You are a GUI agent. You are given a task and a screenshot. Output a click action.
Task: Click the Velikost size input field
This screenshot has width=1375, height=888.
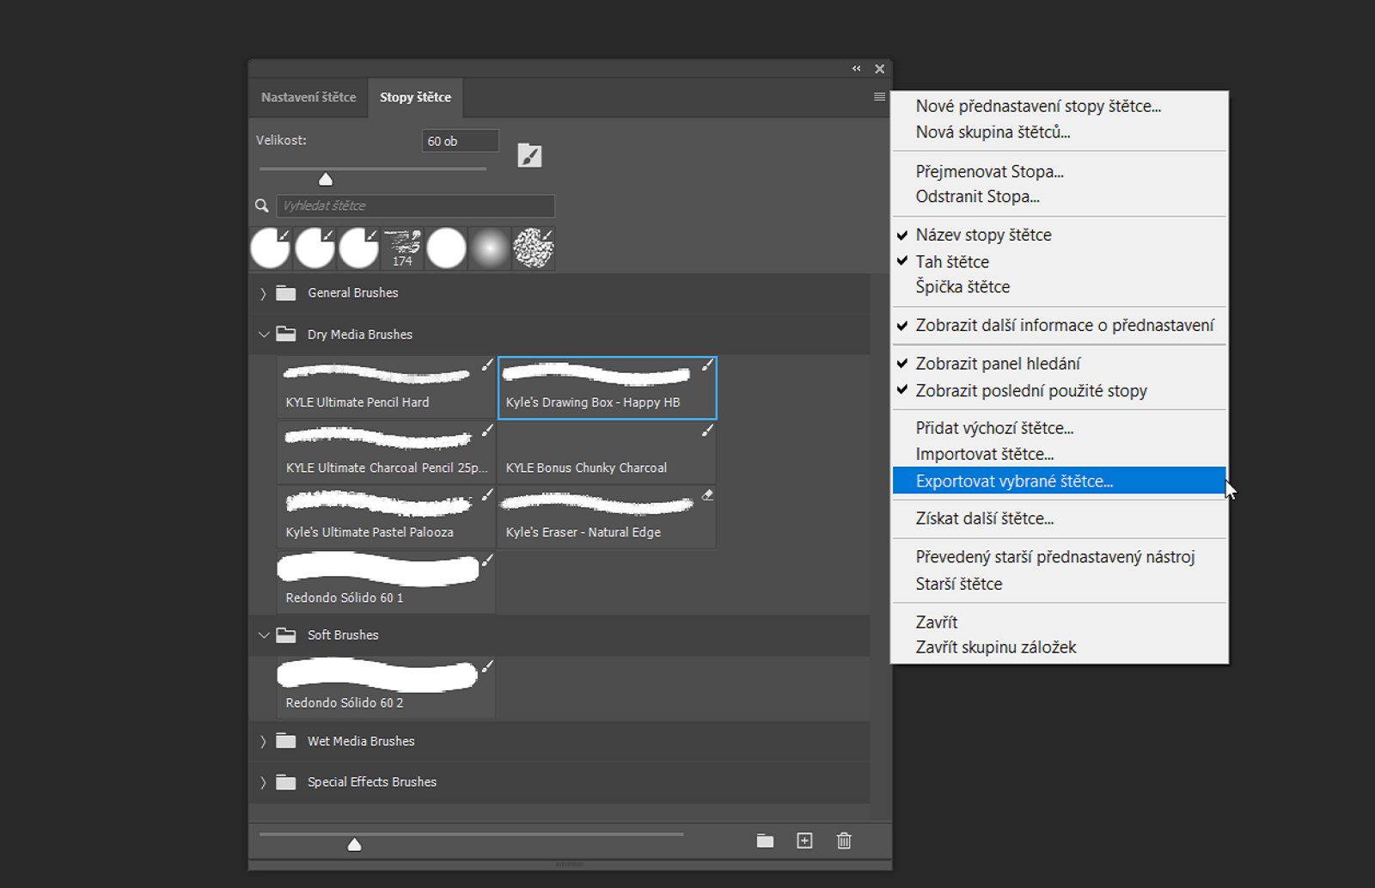(x=461, y=141)
